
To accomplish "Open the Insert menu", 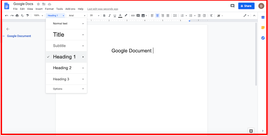I will pyautogui.click(x=39, y=9).
